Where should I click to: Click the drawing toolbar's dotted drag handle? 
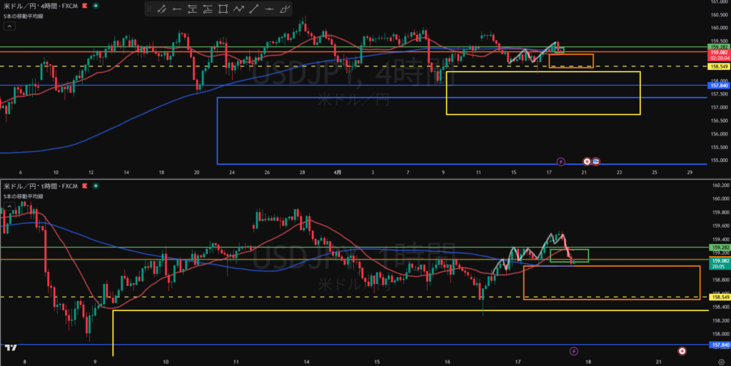[x=149, y=9]
